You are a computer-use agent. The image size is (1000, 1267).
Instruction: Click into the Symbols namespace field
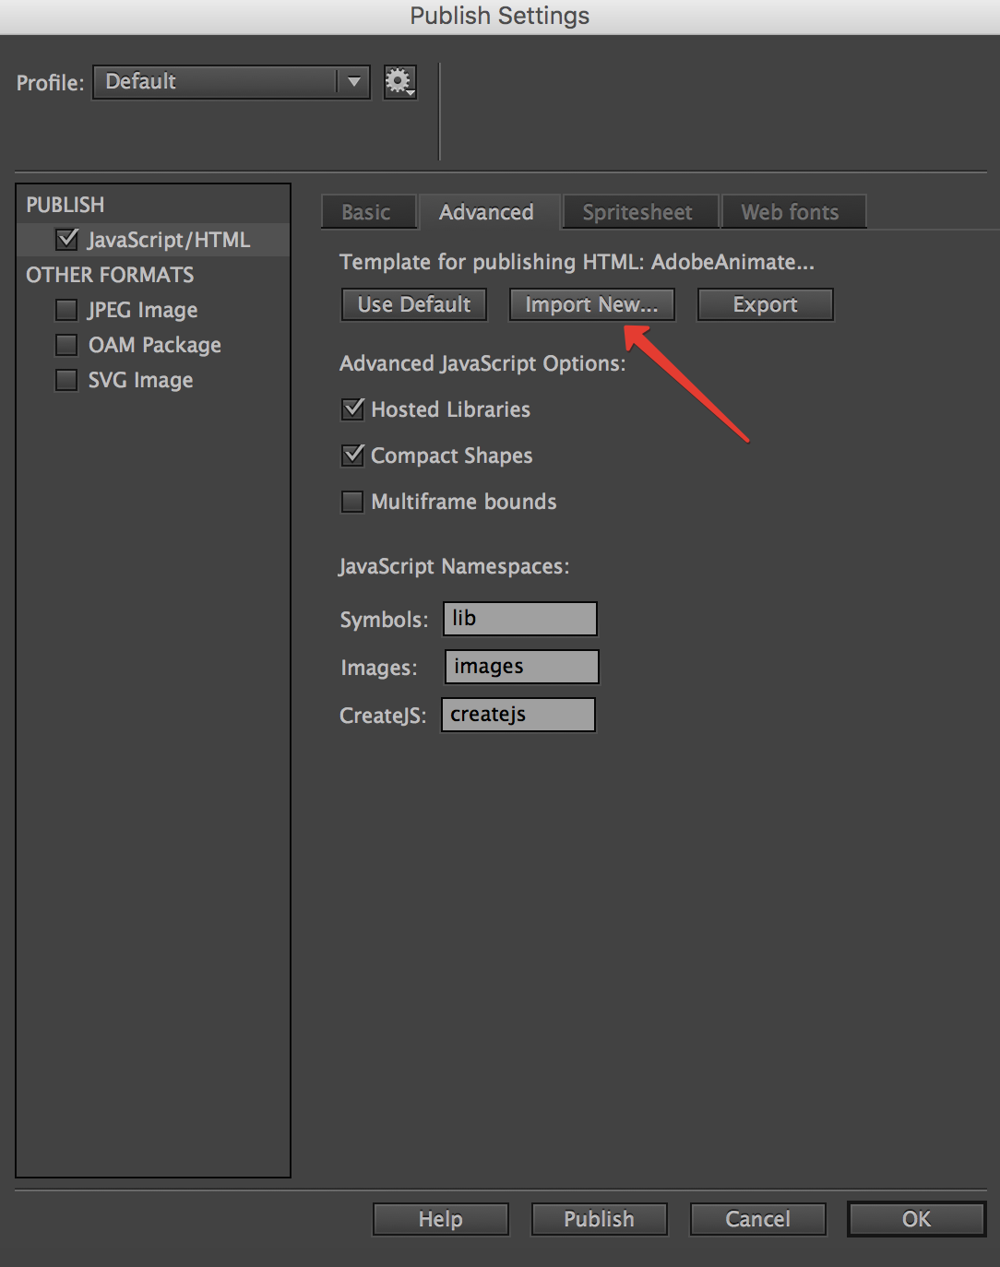(x=520, y=619)
